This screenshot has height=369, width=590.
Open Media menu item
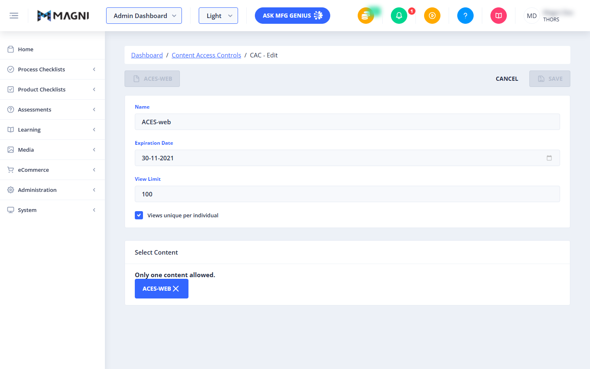pyautogui.click(x=52, y=150)
